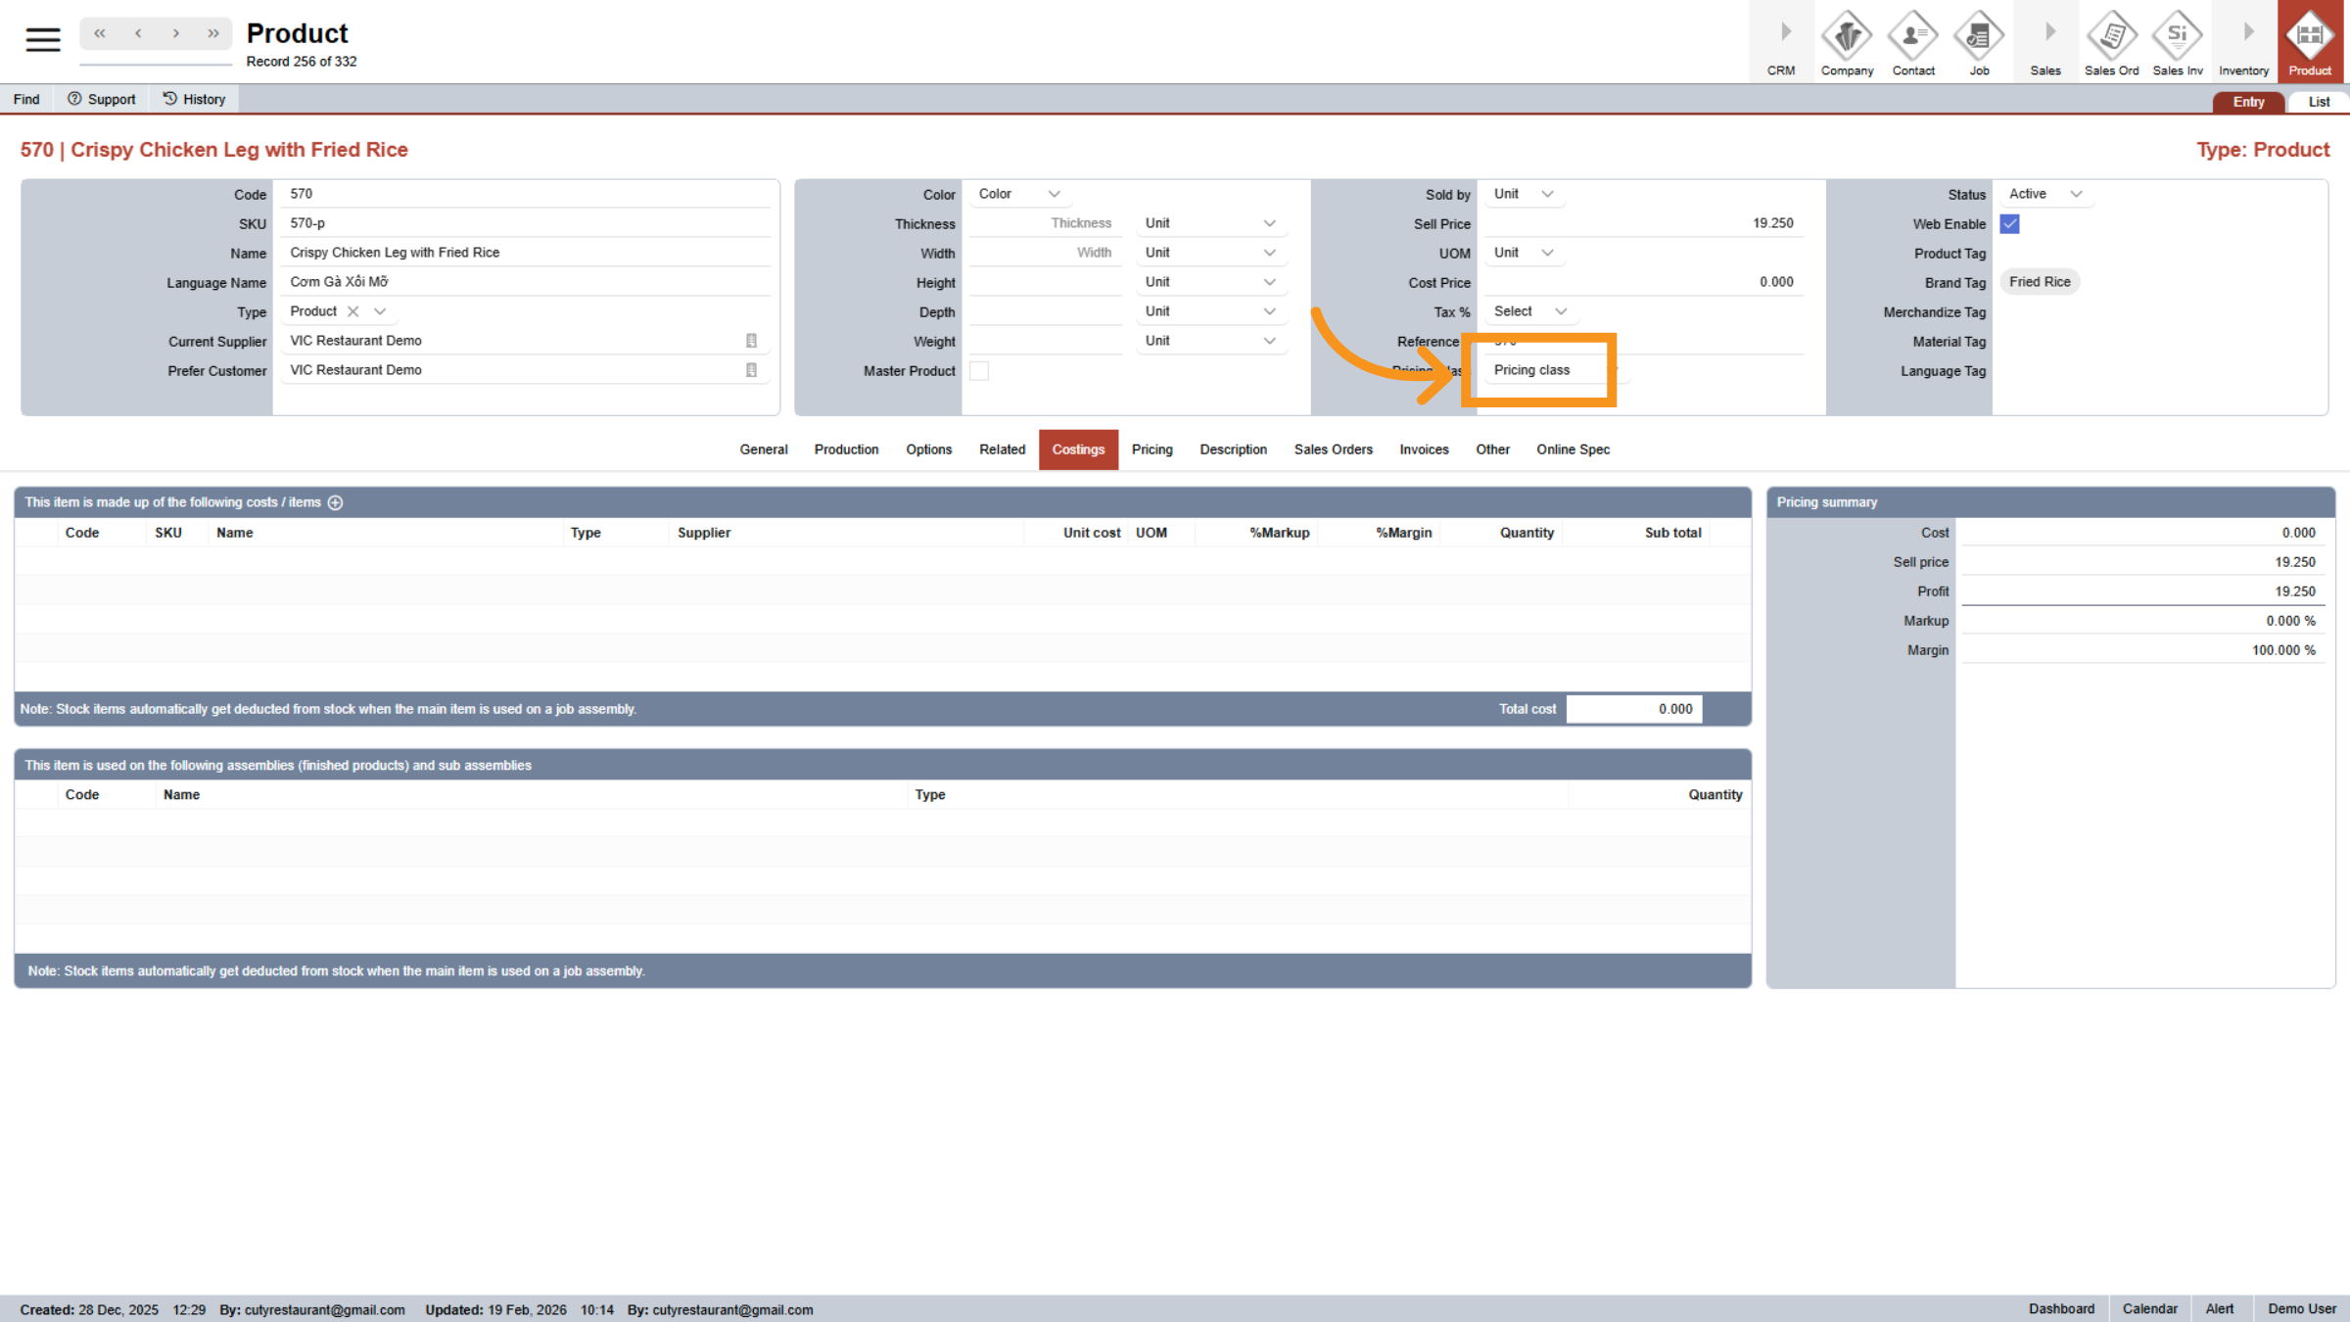
Task: Open the Inventory module icon
Action: click(2243, 41)
